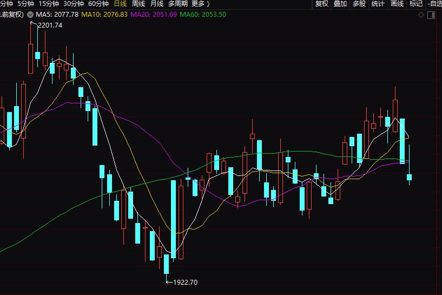This screenshot has width=442, height=295.
Task: Click the -自选 watchlist button
Action: [x=434, y=4]
